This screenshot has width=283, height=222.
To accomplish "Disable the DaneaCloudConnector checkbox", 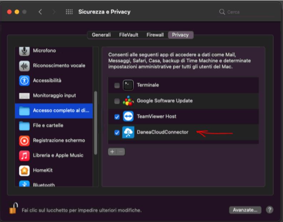I will point(117,133).
